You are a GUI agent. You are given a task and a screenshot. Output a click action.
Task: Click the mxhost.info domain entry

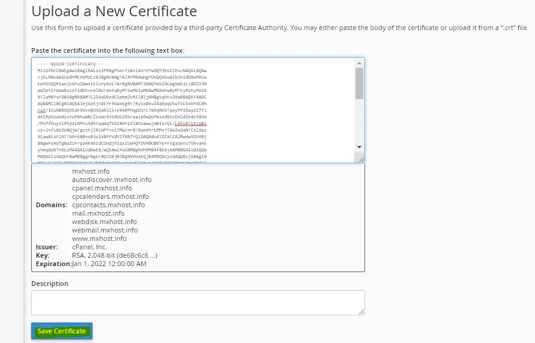coord(91,171)
